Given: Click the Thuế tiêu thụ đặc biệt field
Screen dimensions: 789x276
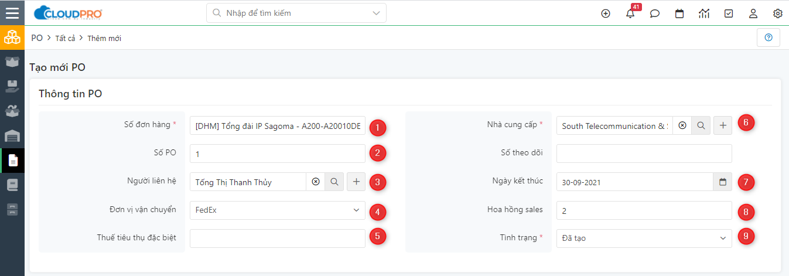Looking at the screenshot, I should (x=278, y=238).
